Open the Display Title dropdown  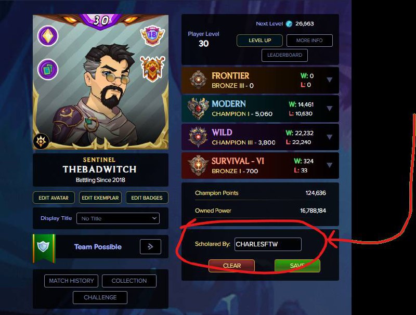[x=118, y=218]
